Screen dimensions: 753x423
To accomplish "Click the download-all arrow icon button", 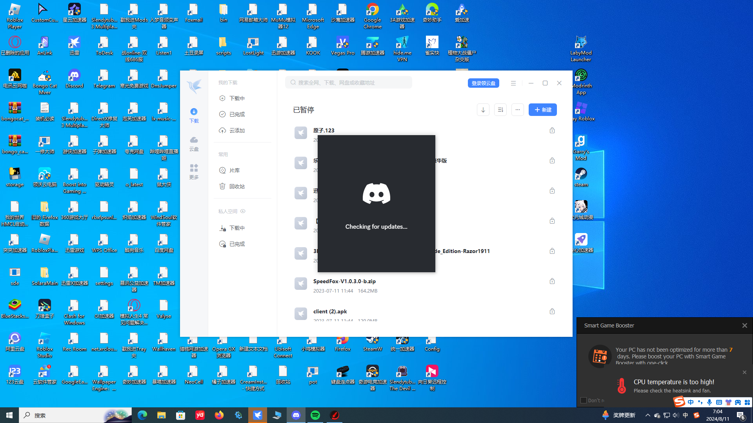I will pos(483,110).
